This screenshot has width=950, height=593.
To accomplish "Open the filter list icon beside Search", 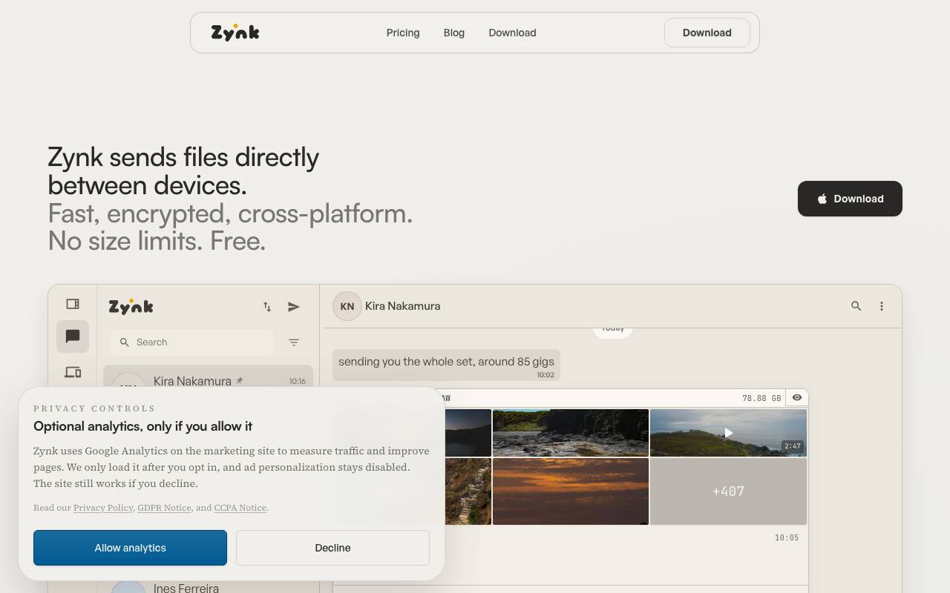I will (294, 342).
